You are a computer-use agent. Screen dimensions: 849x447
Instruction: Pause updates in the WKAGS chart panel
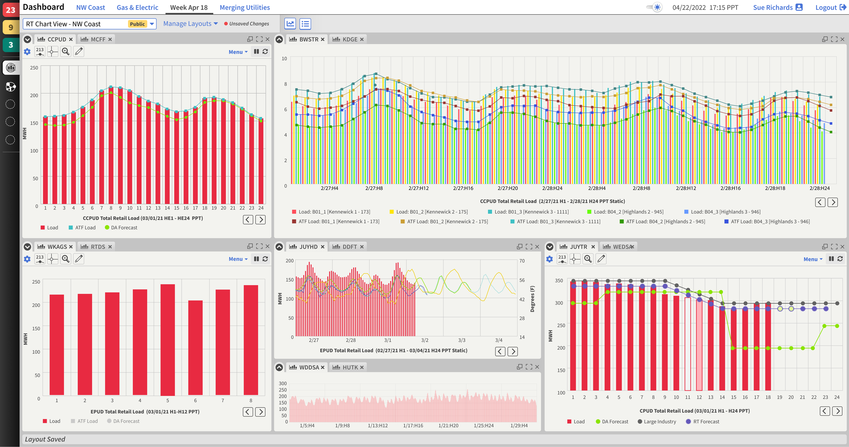point(256,259)
